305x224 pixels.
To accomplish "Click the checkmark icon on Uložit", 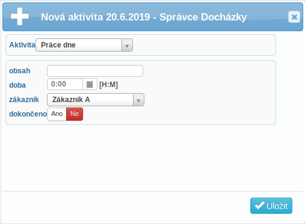I will point(259,205).
